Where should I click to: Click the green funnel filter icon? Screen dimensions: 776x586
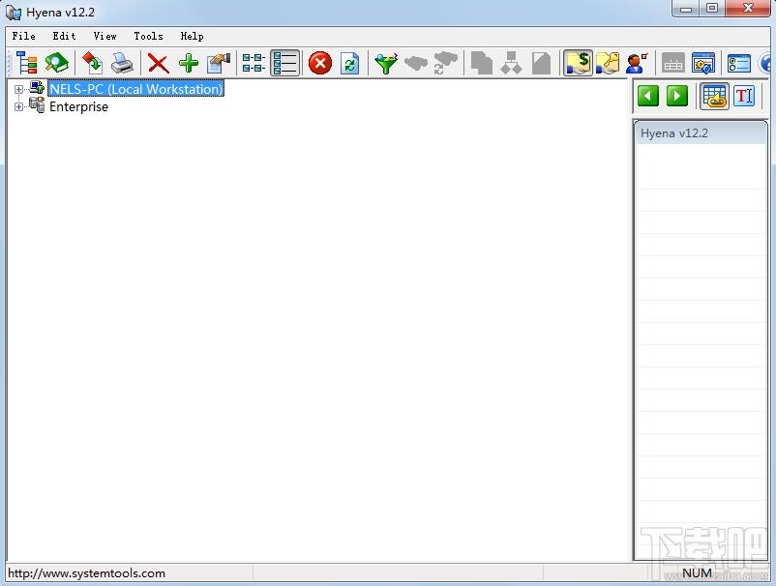coord(386,63)
